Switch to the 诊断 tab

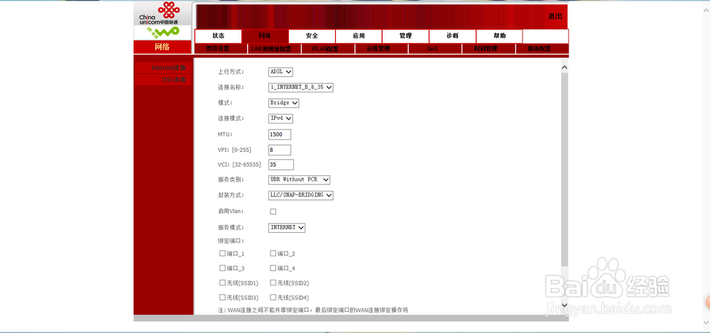pyautogui.click(x=453, y=36)
